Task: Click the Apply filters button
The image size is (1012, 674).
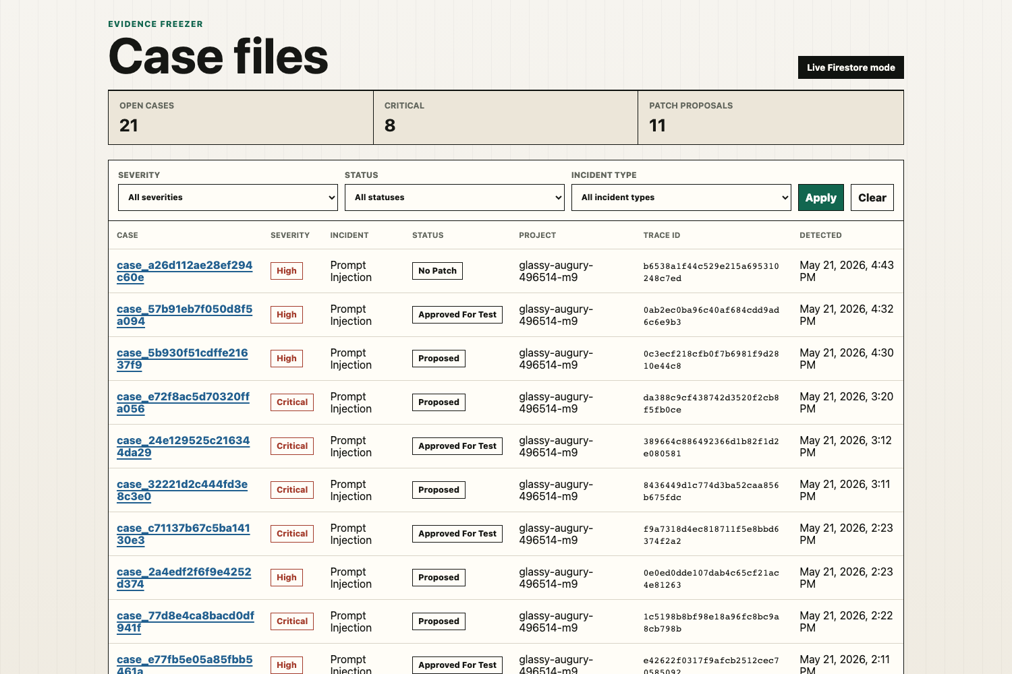Action: click(821, 197)
